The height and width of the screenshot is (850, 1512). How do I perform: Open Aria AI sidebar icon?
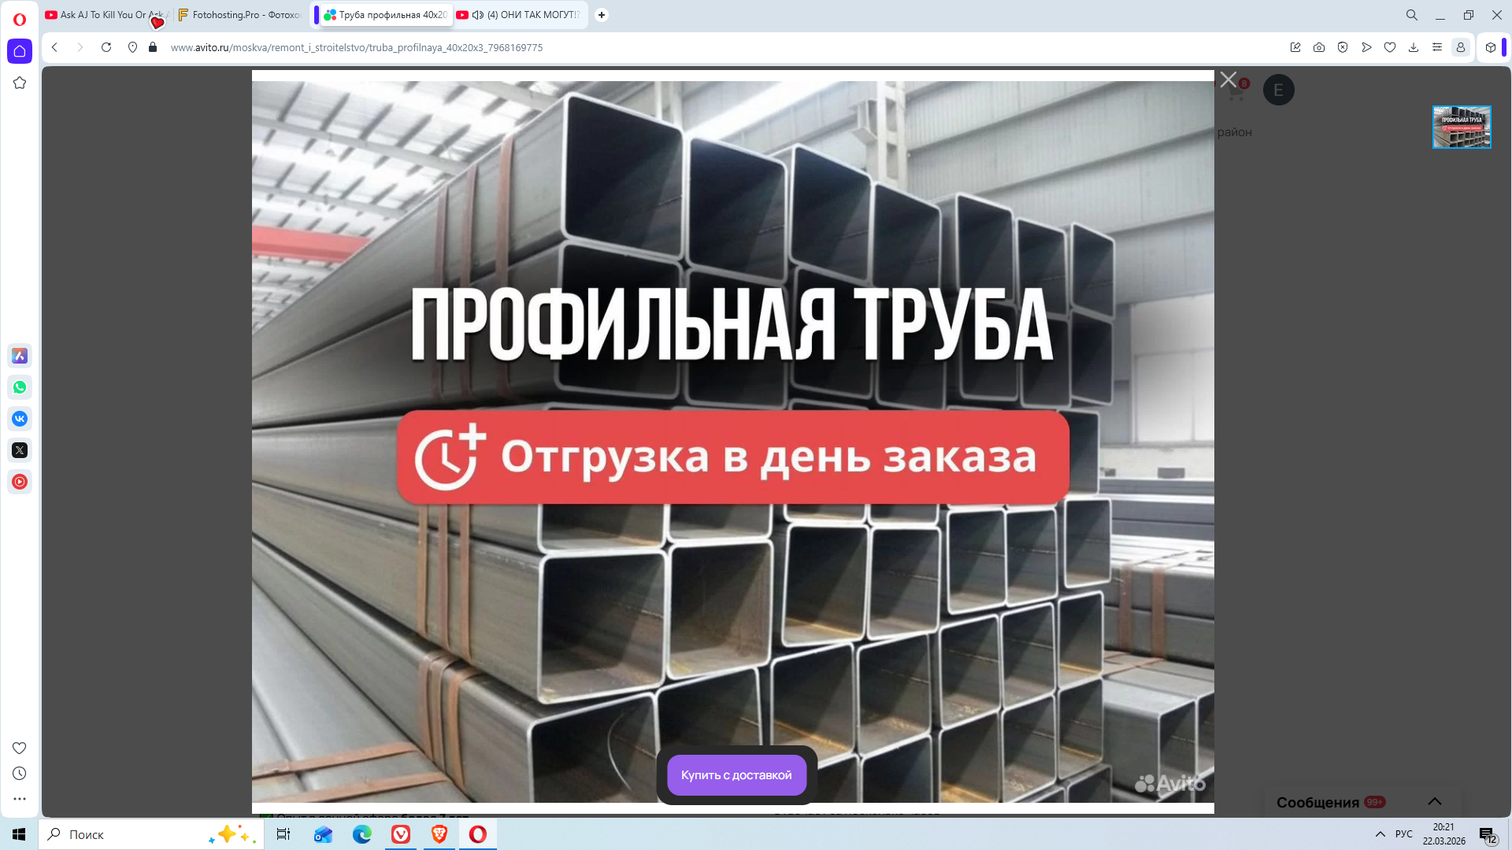click(x=20, y=356)
